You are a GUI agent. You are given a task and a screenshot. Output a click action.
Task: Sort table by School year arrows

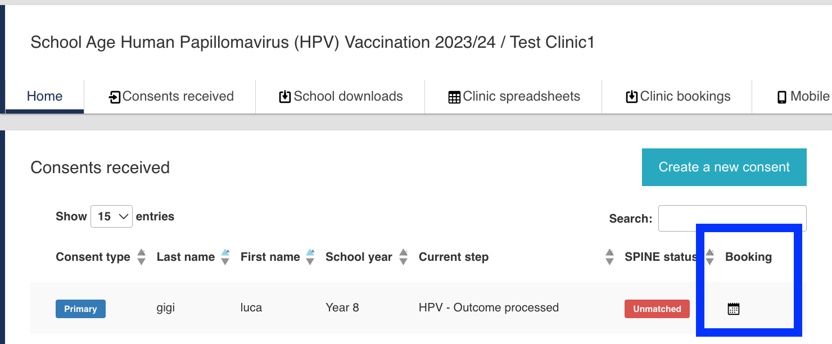pyautogui.click(x=403, y=257)
